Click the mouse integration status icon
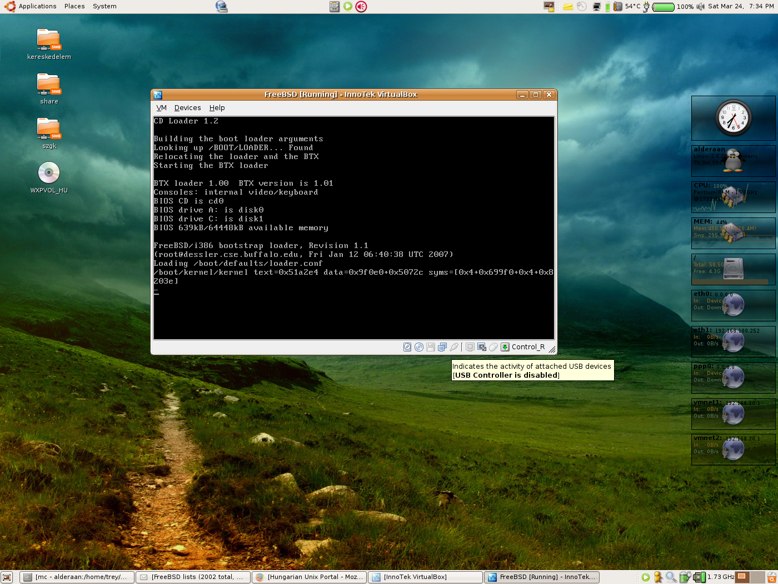This screenshot has height=584, width=778. (x=493, y=347)
